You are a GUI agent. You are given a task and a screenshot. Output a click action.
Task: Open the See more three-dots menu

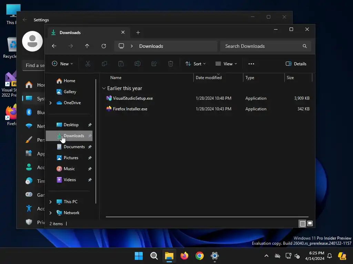251,64
